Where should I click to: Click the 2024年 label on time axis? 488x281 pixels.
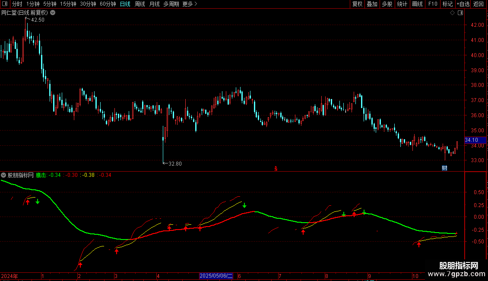coord(10,276)
